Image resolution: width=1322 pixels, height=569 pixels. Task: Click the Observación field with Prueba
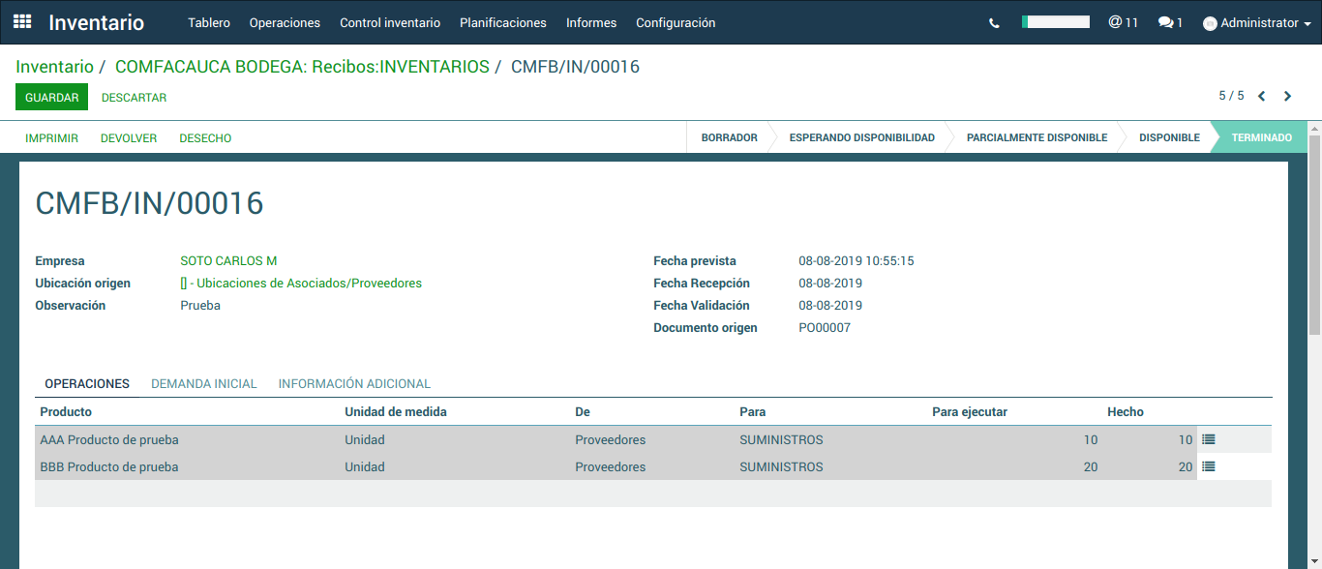tap(200, 306)
